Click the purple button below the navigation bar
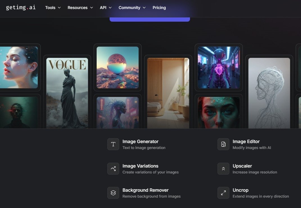This screenshot has width=301, height=208. point(150,19)
